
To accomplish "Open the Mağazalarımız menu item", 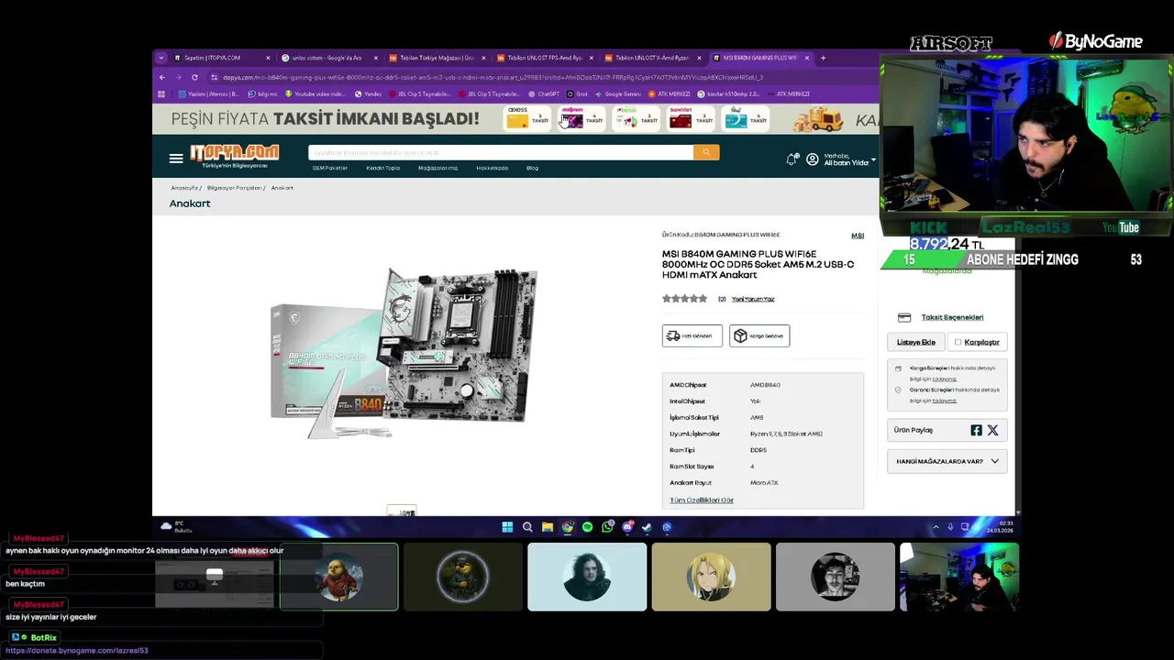I will click(437, 168).
